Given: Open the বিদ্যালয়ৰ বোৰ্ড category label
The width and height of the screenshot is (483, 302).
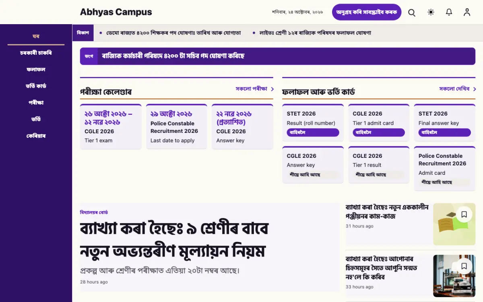Looking at the screenshot, I should pos(94,212).
